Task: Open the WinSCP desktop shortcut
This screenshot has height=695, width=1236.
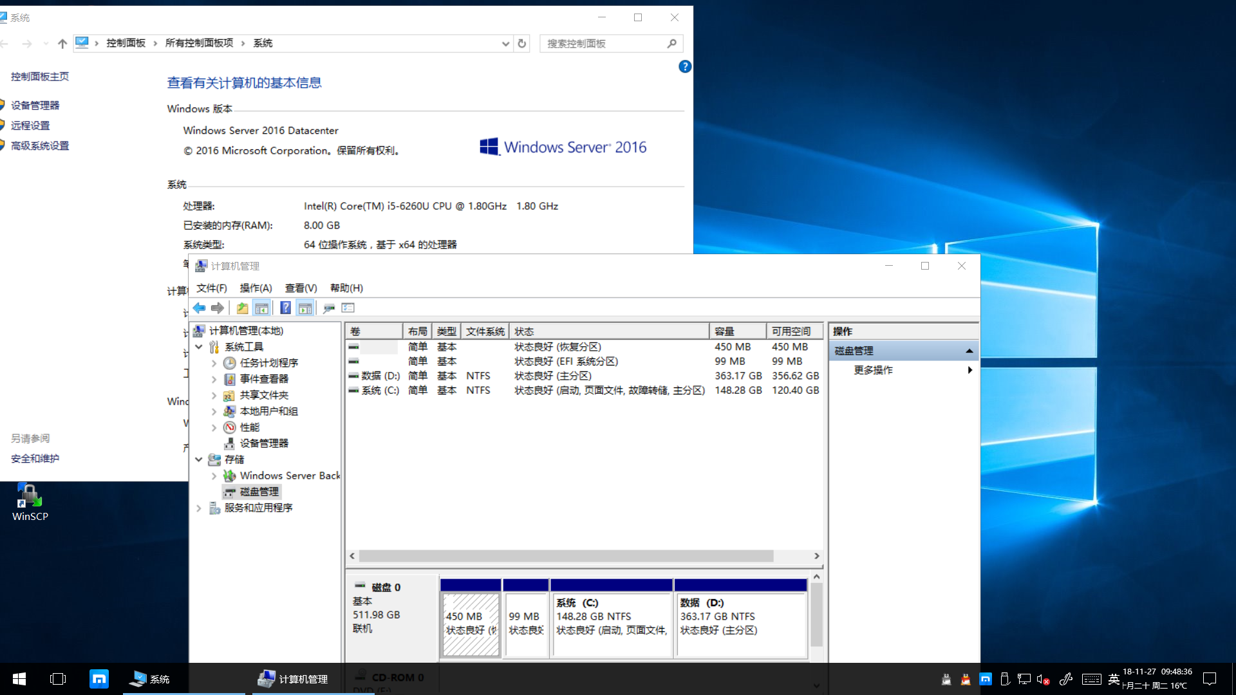Action: click(30, 502)
